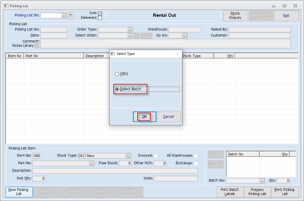Click the Batch No column header
The height and width of the screenshot is (201, 304).
click(x=243, y=154)
